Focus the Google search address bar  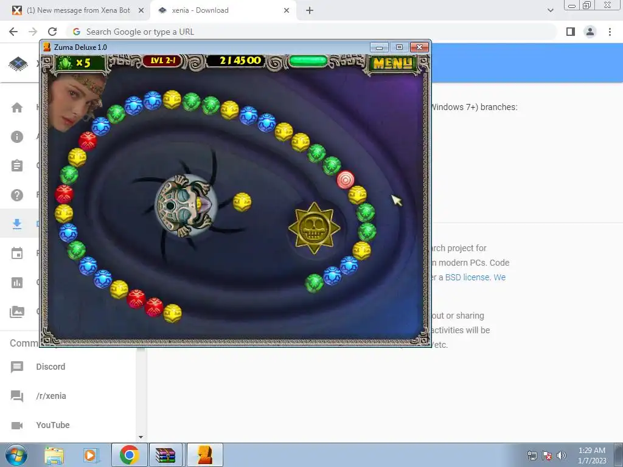pos(312,32)
